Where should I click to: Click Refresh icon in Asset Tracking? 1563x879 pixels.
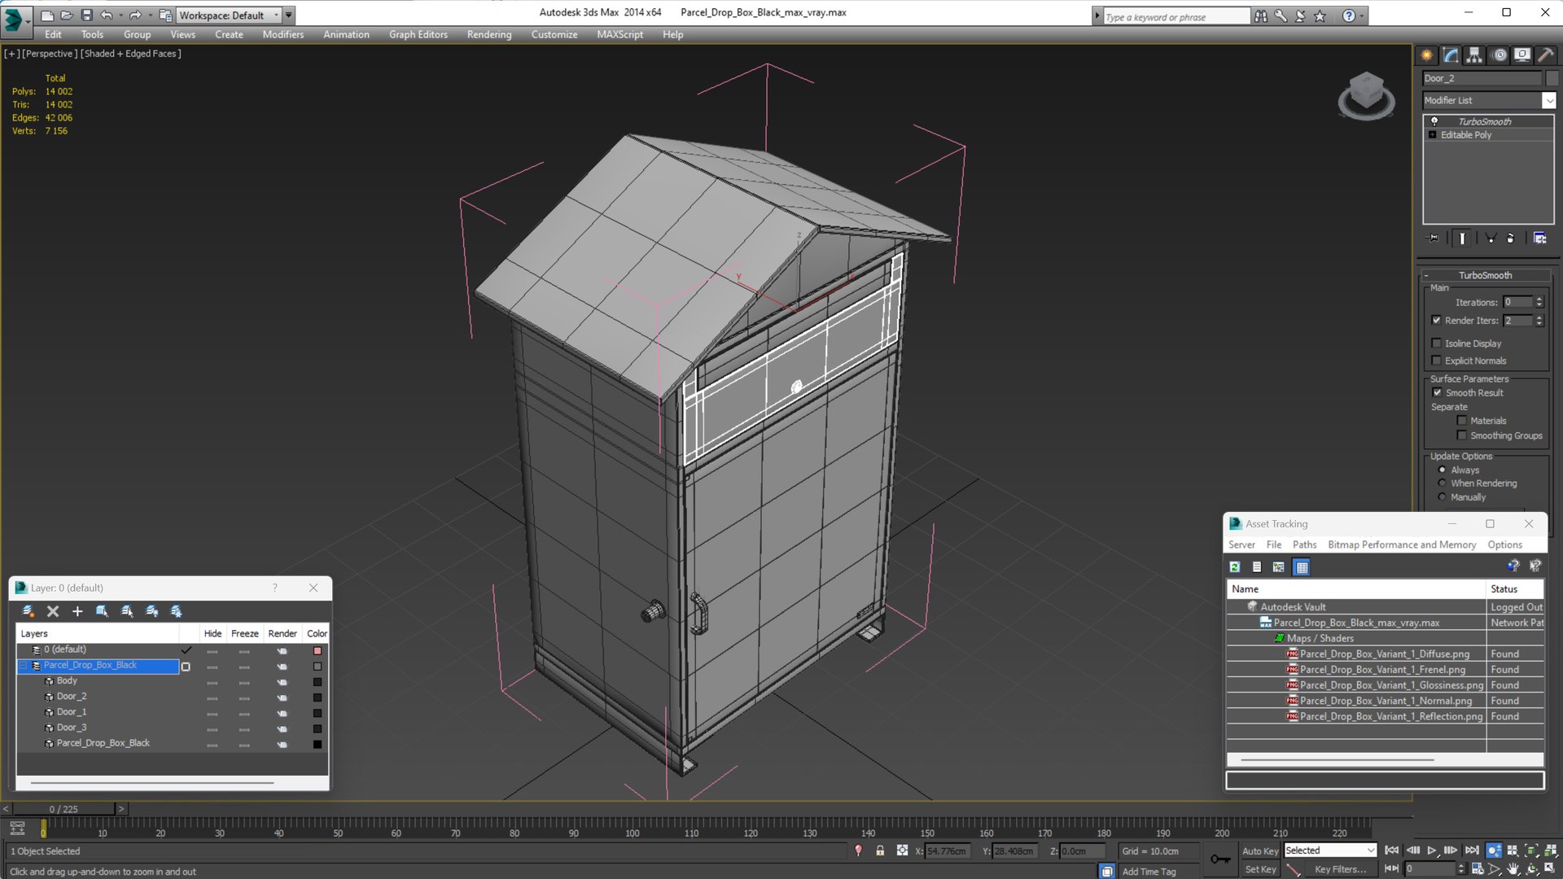click(x=1235, y=567)
